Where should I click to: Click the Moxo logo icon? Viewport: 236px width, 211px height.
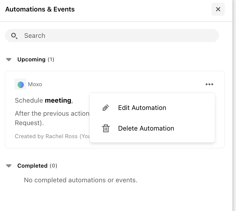[x=20, y=84]
